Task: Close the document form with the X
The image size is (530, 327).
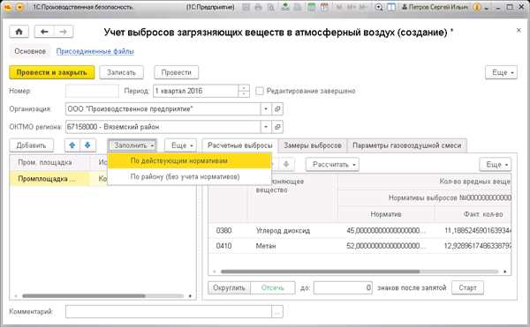Action: (x=519, y=30)
